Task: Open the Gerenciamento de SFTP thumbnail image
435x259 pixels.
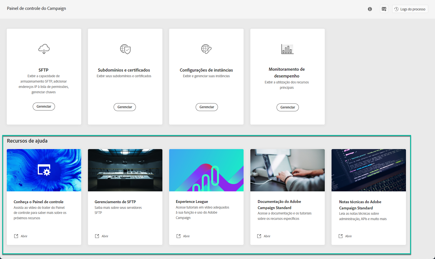Action: [125, 170]
